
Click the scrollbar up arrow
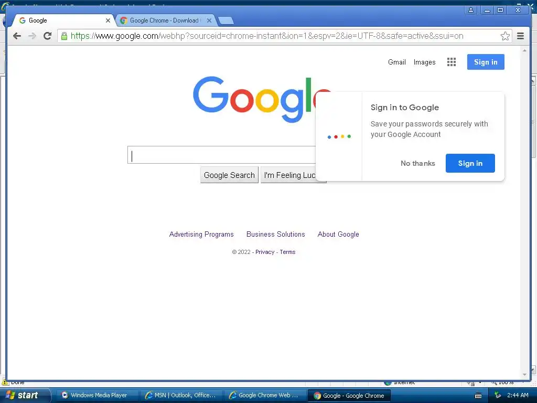pyautogui.click(x=524, y=50)
